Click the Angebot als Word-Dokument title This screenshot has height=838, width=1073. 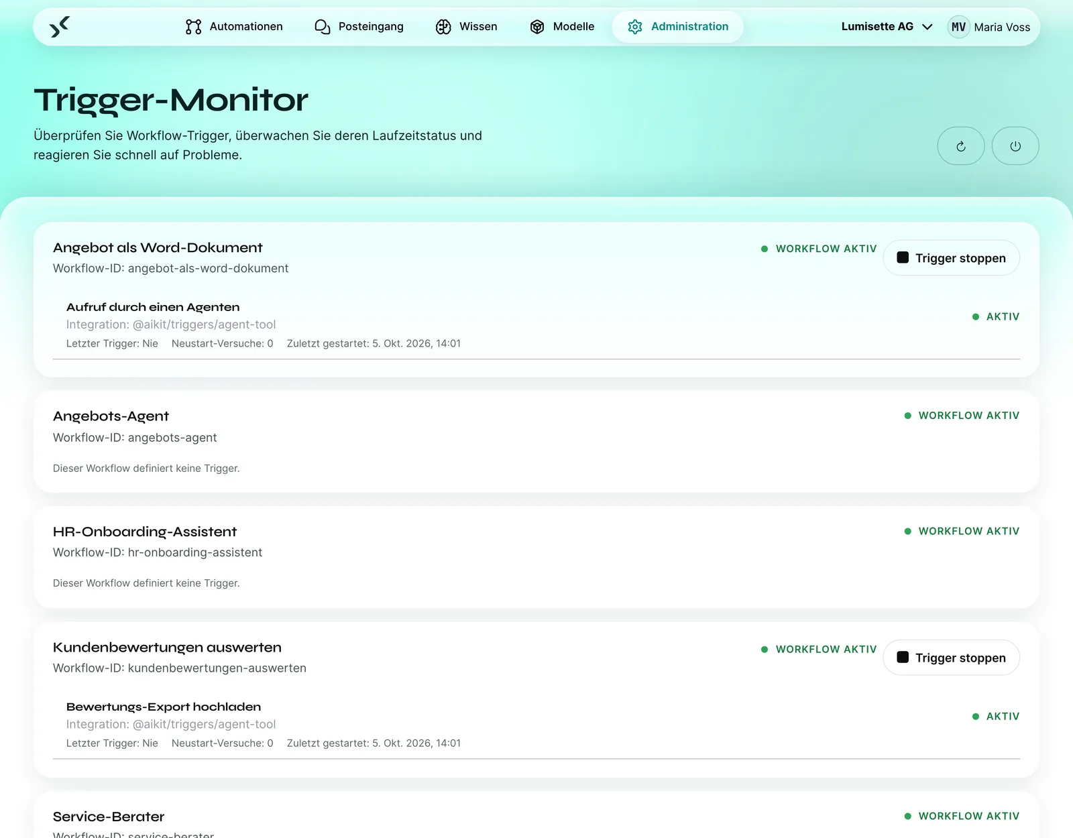(x=158, y=247)
